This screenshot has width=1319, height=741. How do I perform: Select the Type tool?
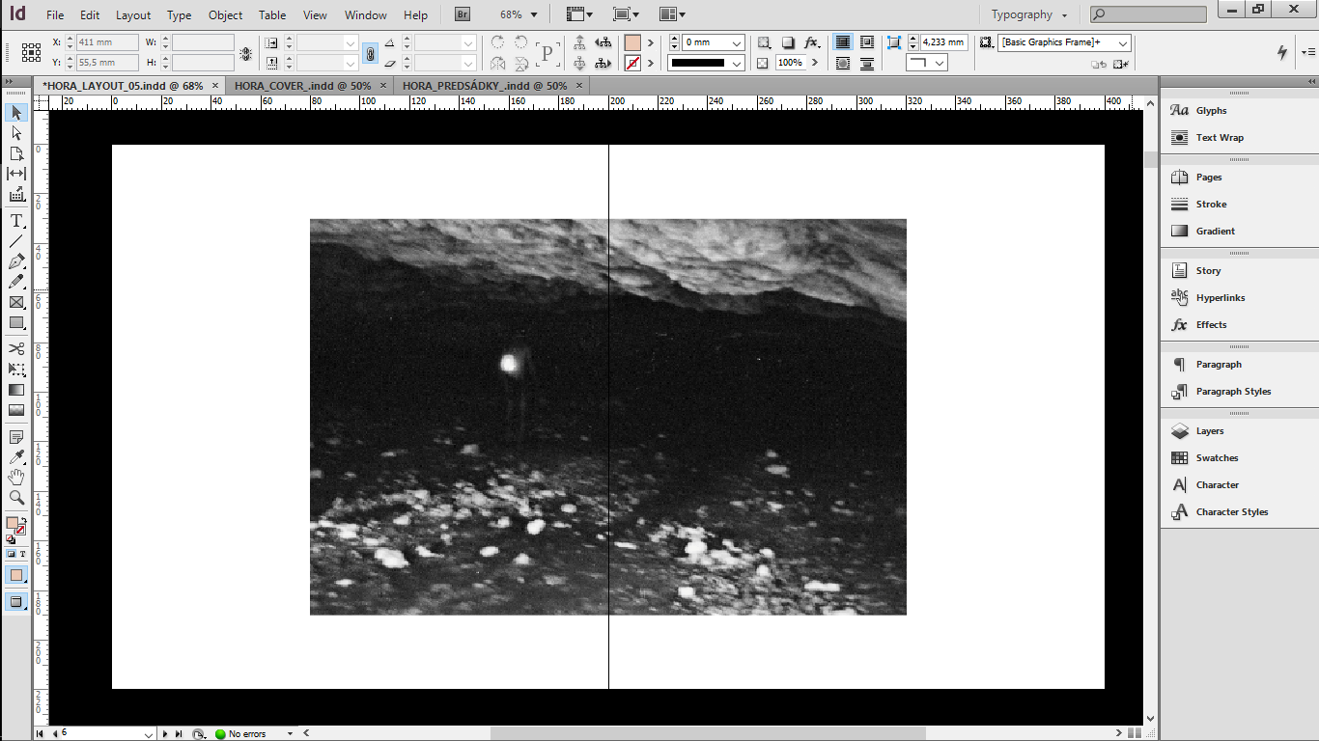16,221
